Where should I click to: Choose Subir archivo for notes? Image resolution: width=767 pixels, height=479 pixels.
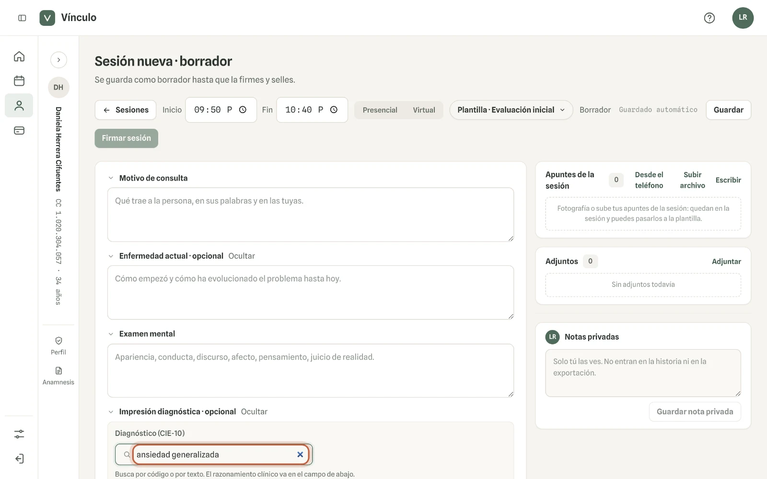click(692, 180)
